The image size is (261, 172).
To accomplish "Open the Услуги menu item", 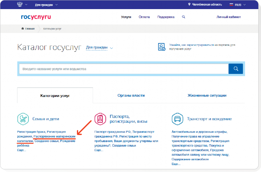I will (x=126, y=17).
